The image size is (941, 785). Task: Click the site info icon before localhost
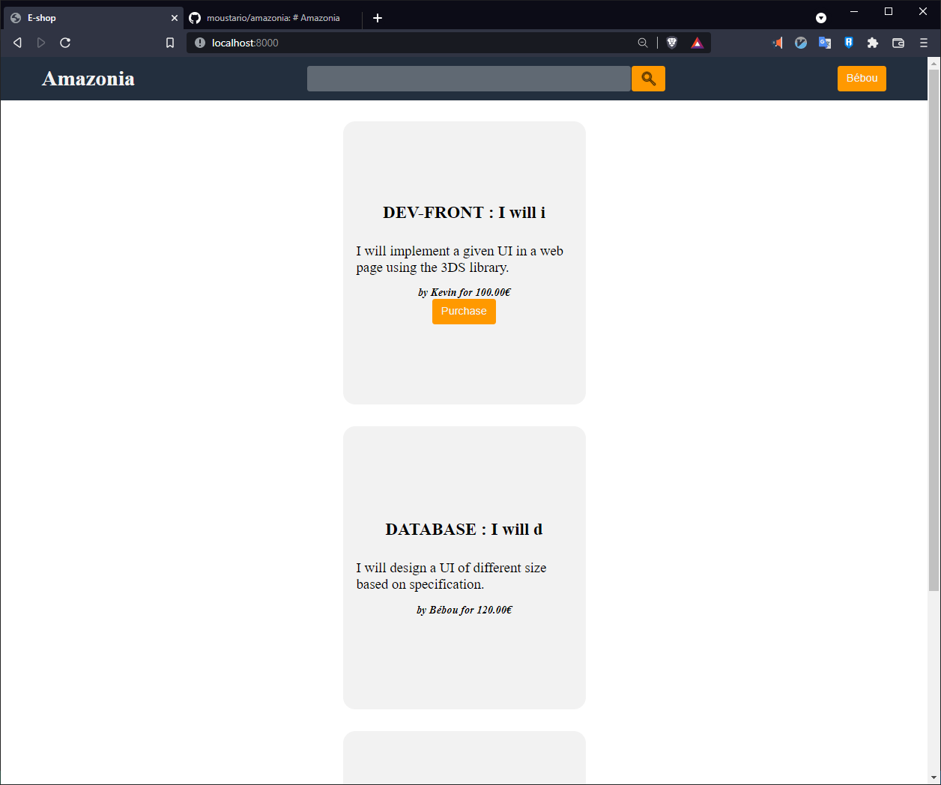pyautogui.click(x=200, y=43)
